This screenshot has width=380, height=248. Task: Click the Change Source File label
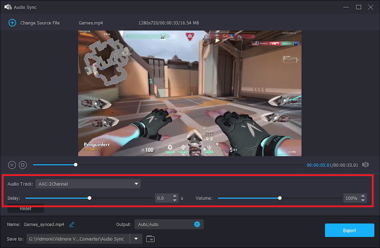tap(40, 23)
